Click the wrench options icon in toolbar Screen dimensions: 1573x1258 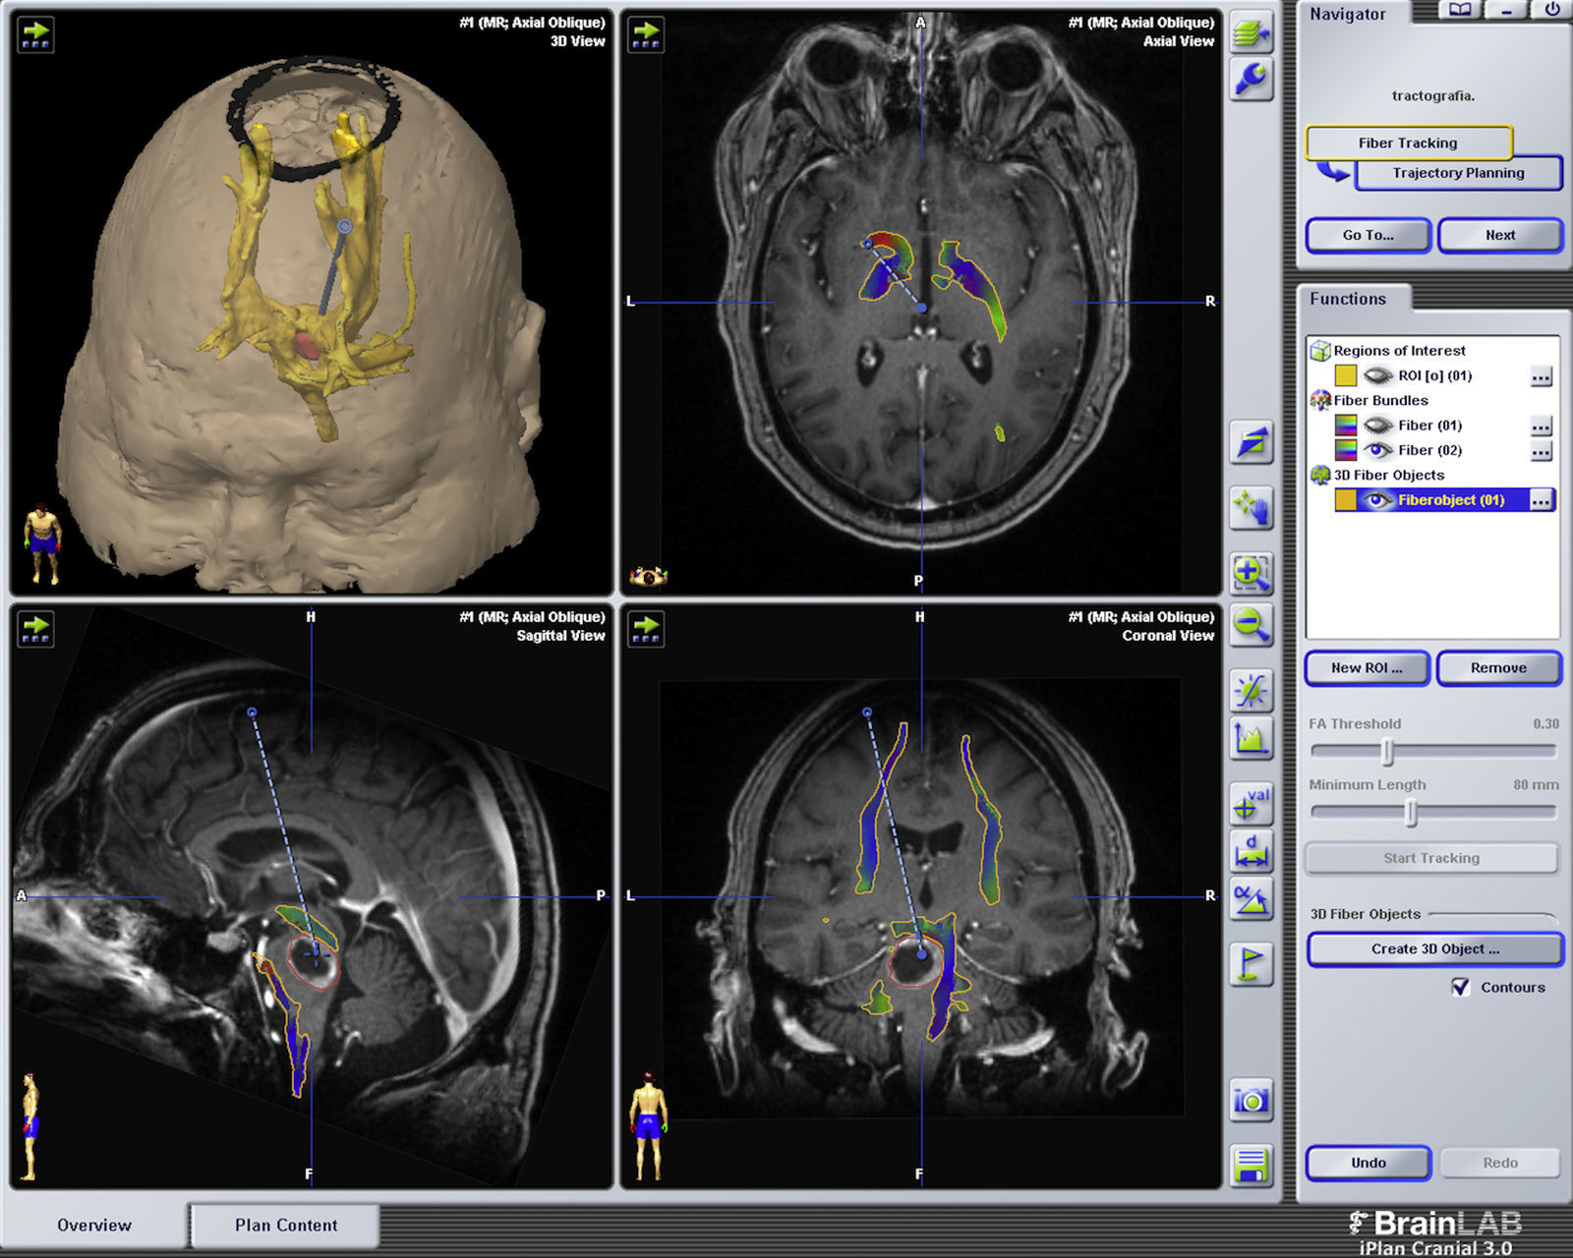[1251, 80]
